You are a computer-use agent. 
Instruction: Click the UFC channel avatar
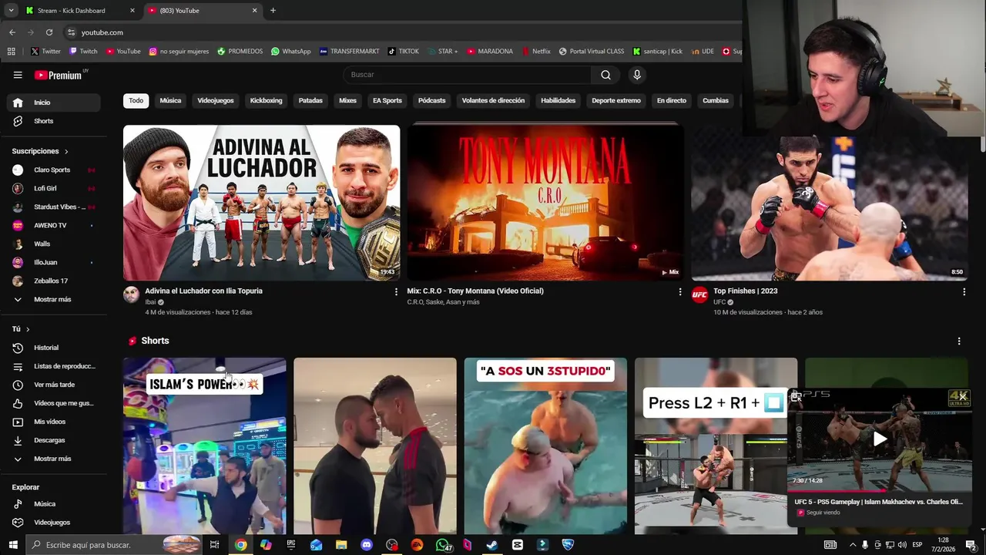[699, 294]
